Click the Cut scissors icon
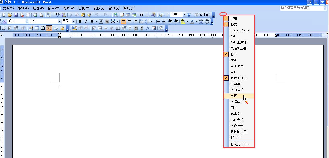This screenshot has height=158, width=329. [71, 15]
